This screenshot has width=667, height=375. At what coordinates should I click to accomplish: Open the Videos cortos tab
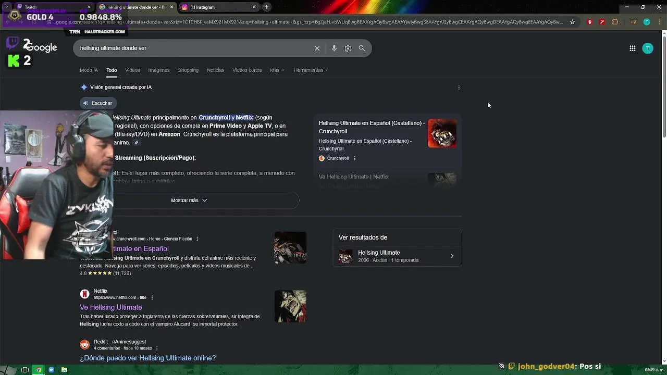point(247,70)
